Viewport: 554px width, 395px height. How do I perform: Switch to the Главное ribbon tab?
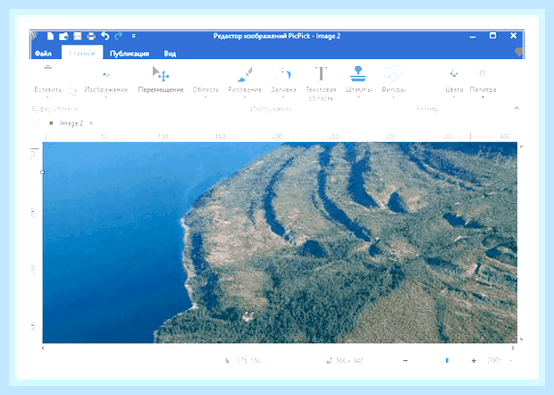tap(82, 54)
